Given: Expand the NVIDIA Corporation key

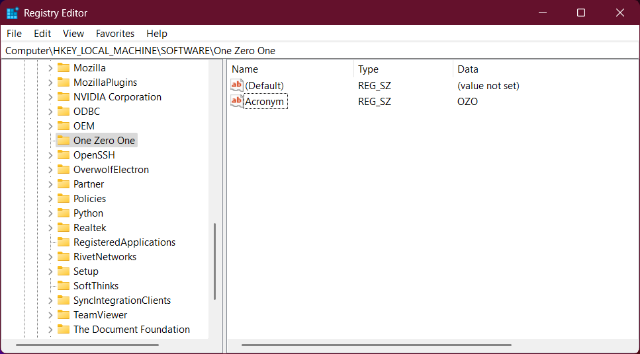Looking at the screenshot, I should [50, 97].
